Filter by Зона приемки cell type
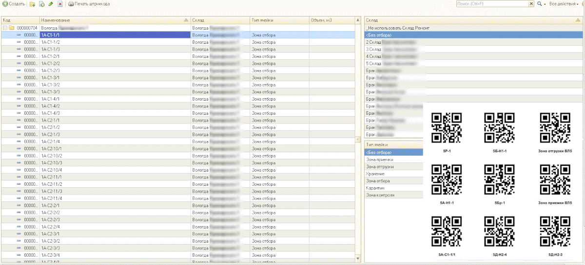 (394, 159)
